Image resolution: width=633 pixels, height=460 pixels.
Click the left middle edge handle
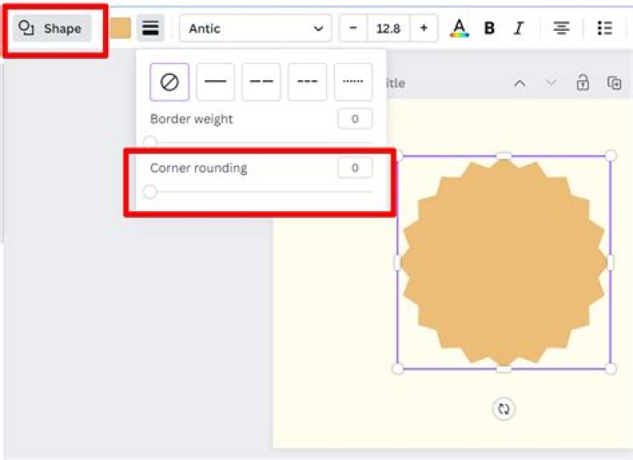pyautogui.click(x=397, y=262)
